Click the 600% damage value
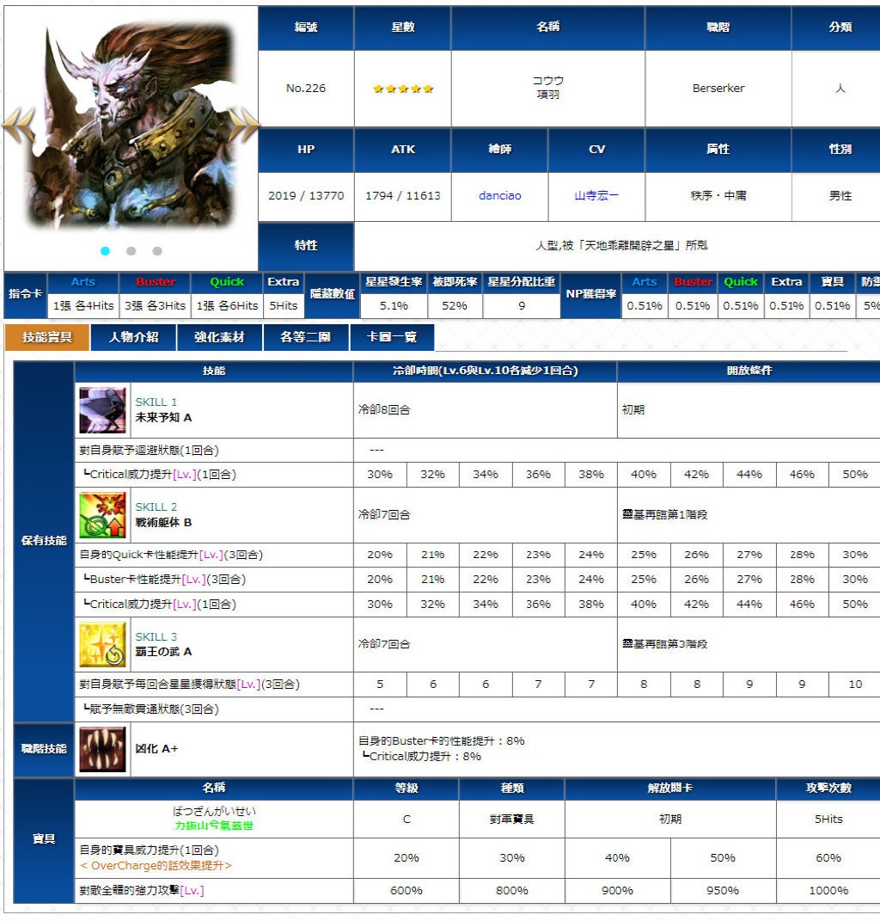The image size is (880, 921). point(406,890)
